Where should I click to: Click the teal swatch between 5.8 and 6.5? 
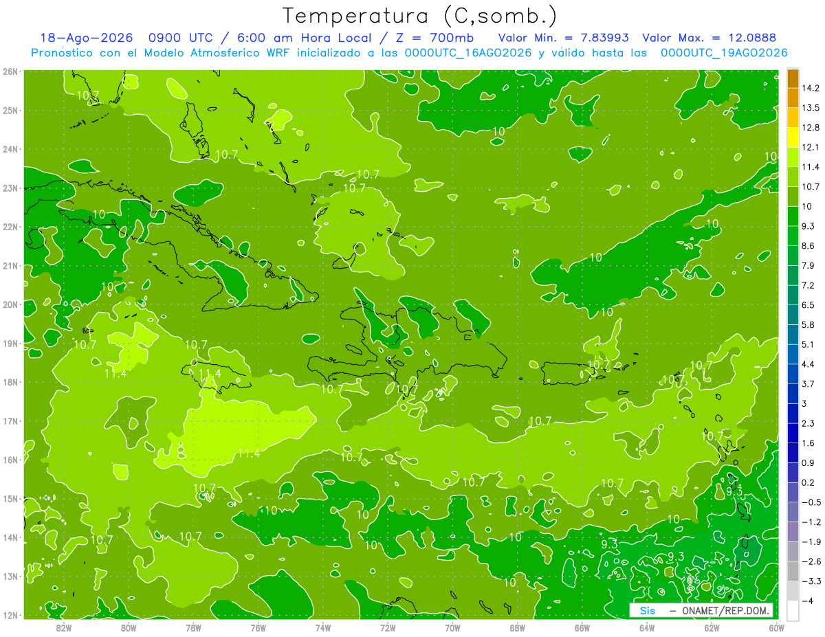point(793,315)
